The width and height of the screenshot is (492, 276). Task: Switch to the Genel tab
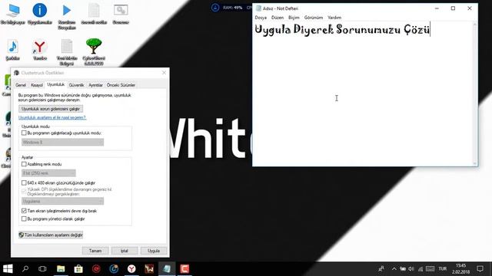click(21, 85)
